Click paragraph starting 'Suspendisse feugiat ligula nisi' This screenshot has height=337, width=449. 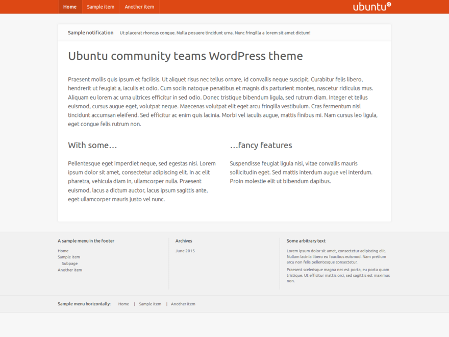301,172
